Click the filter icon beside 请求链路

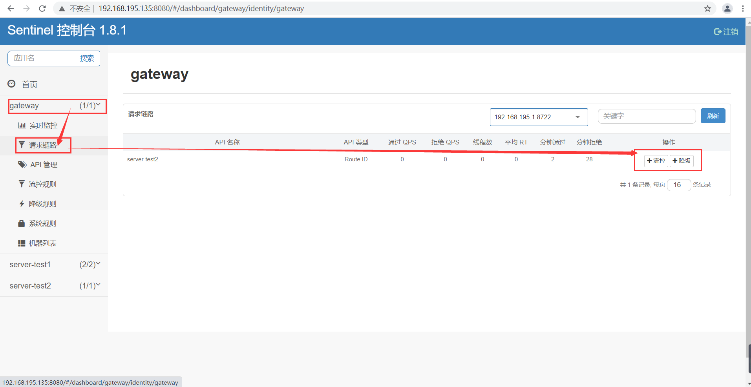pyautogui.click(x=22, y=145)
